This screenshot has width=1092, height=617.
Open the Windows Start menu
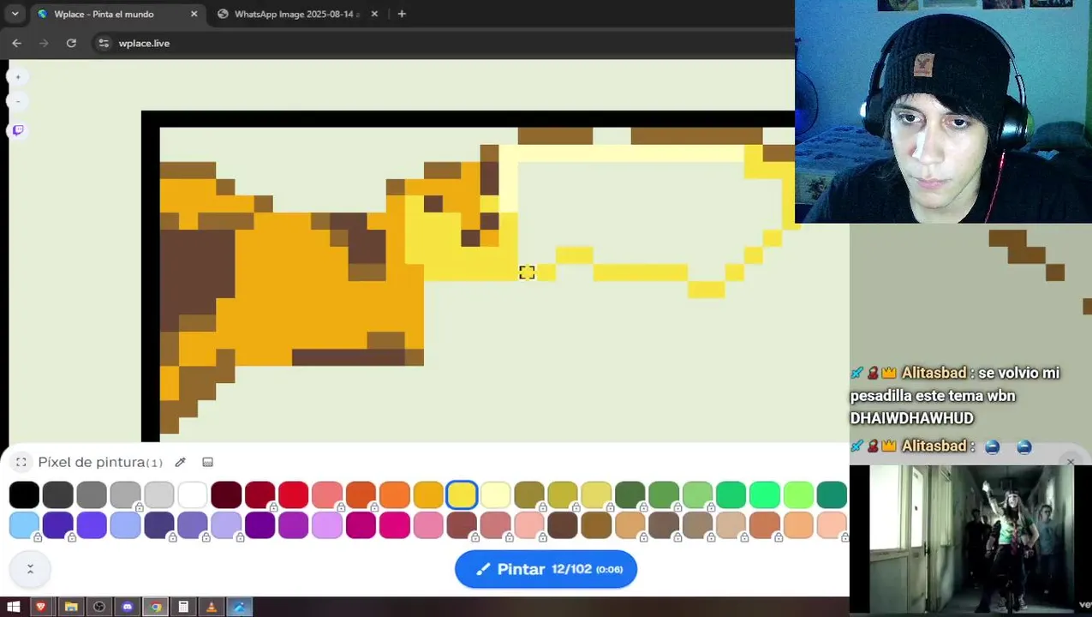coord(13,607)
